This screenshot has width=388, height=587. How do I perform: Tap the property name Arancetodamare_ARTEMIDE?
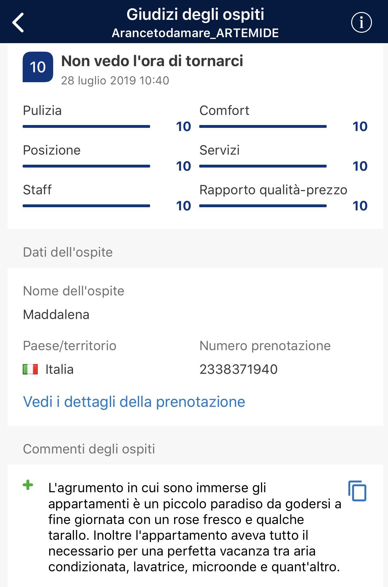(195, 33)
